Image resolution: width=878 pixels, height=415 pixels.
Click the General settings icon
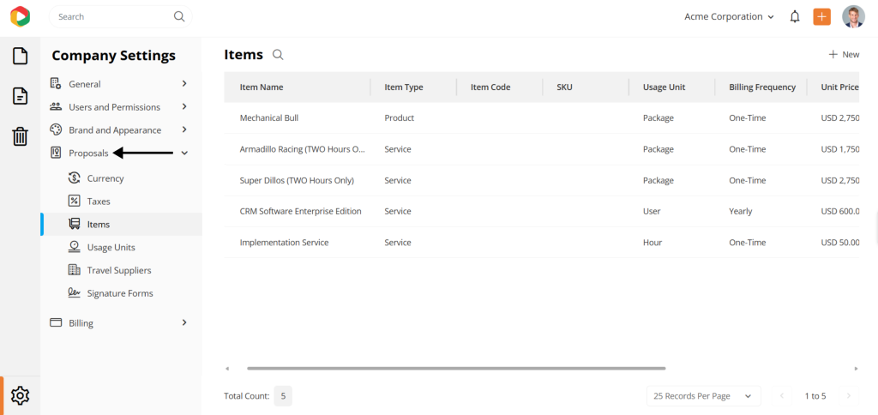[x=56, y=83]
